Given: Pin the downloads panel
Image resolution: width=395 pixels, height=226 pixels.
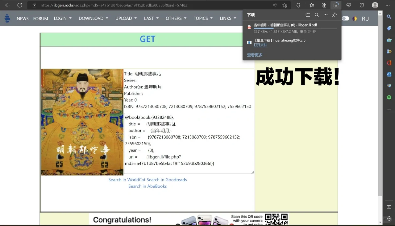Looking at the screenshot, I should pos(335,15).
